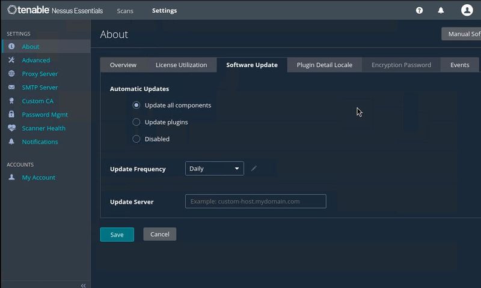Click the About page heading
481x288 pixels.
click(114, 34)
